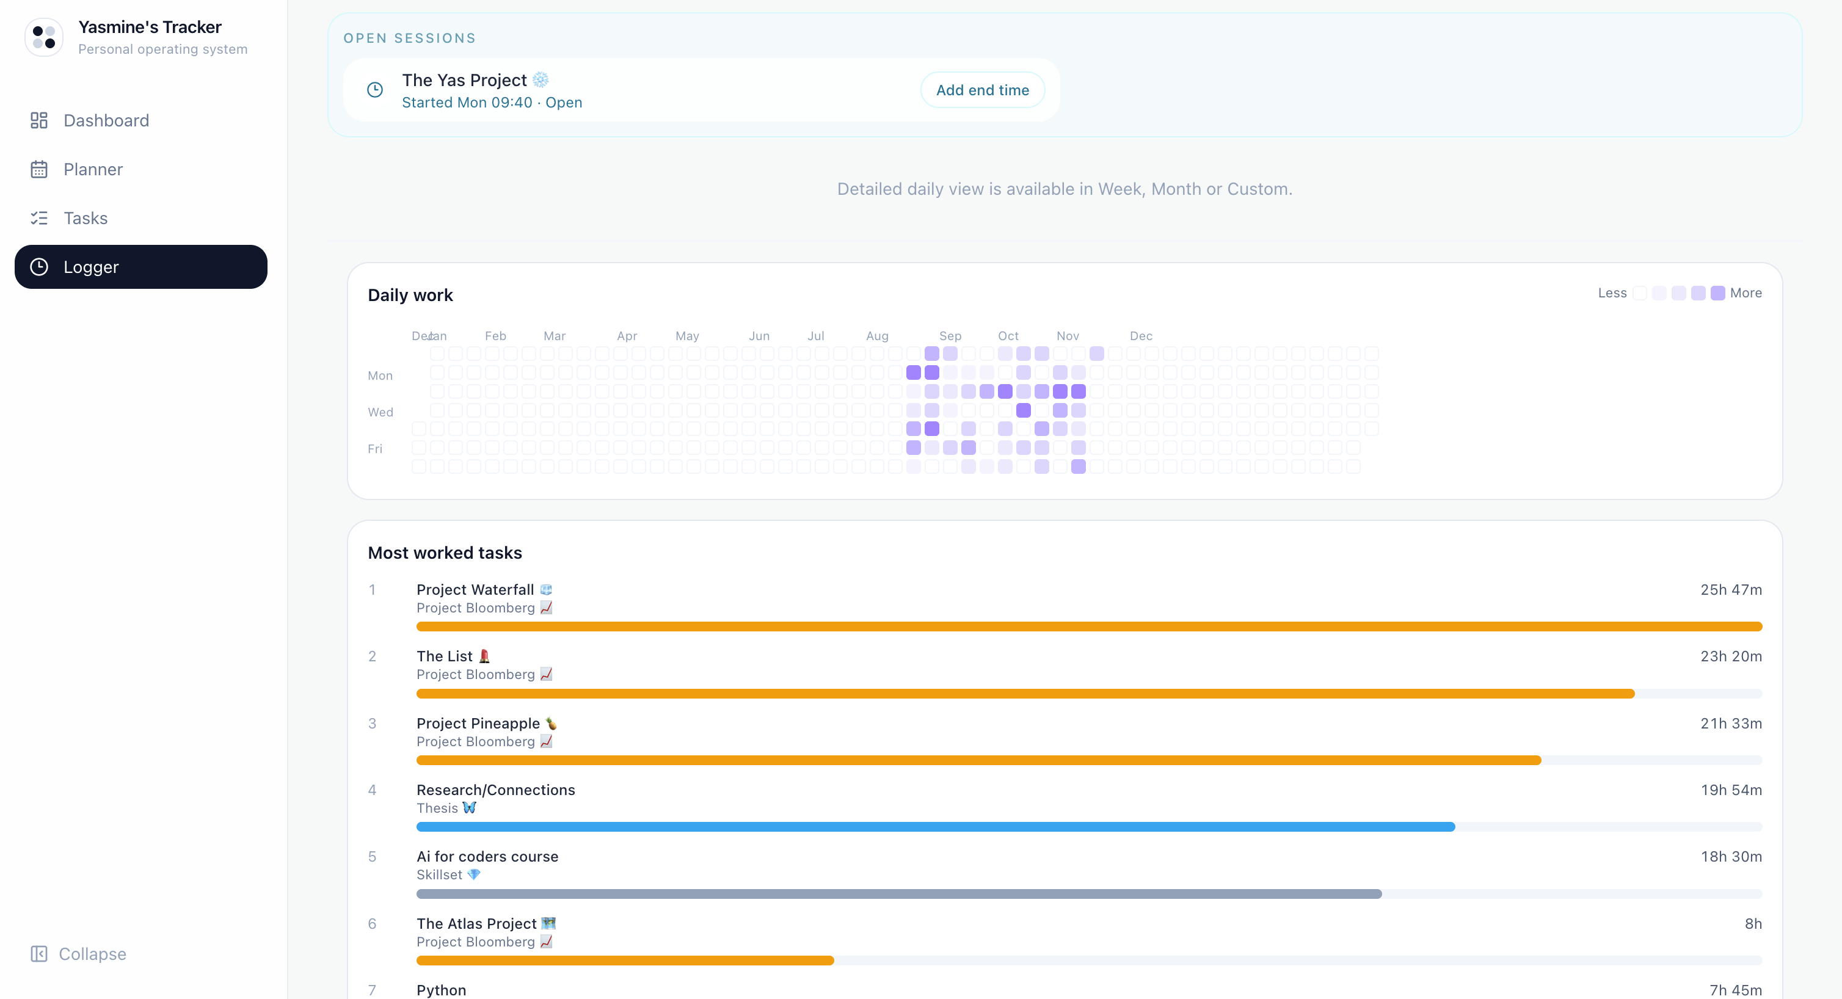
Task: Click the gem emoji next to Skillset
Action: point(473,874)
